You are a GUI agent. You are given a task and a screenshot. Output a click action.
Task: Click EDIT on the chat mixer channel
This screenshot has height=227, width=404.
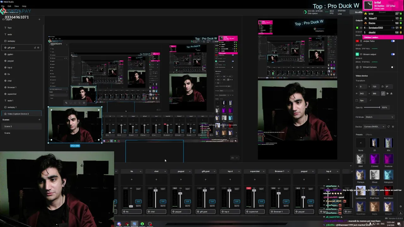tap(163, 189)
